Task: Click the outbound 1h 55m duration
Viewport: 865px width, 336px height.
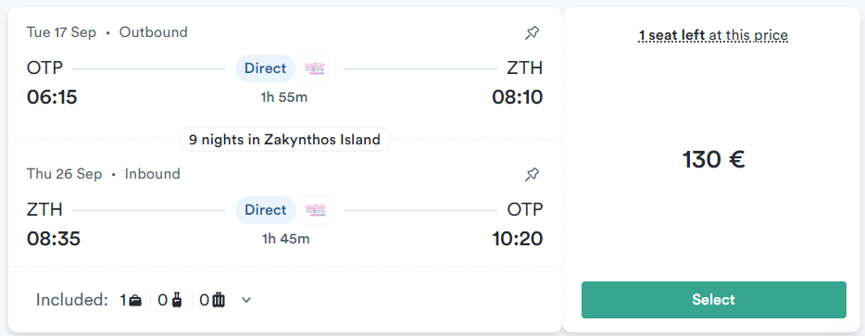Action: [x=284, y=98]
